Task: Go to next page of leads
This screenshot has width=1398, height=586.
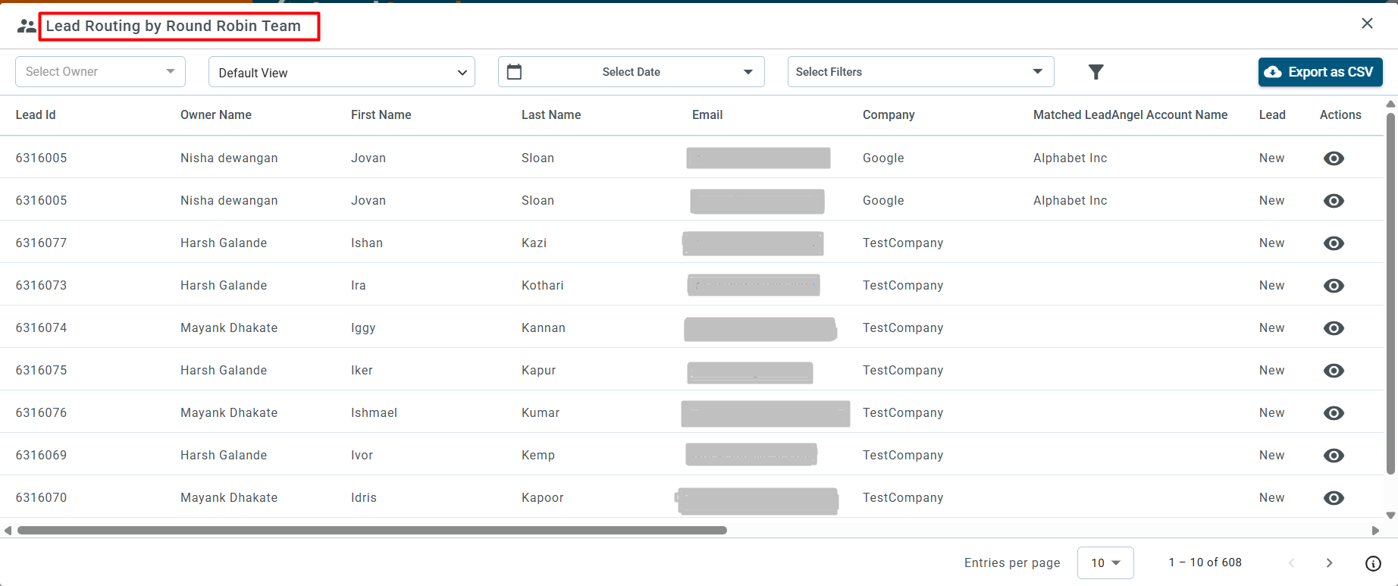Action: pyautogui.click(x=1329, y=562)
